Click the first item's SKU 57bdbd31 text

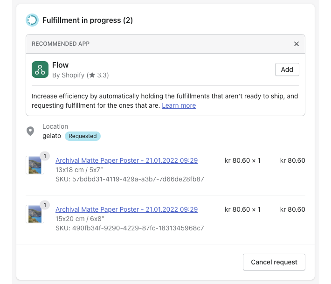[x=130, y=179]
